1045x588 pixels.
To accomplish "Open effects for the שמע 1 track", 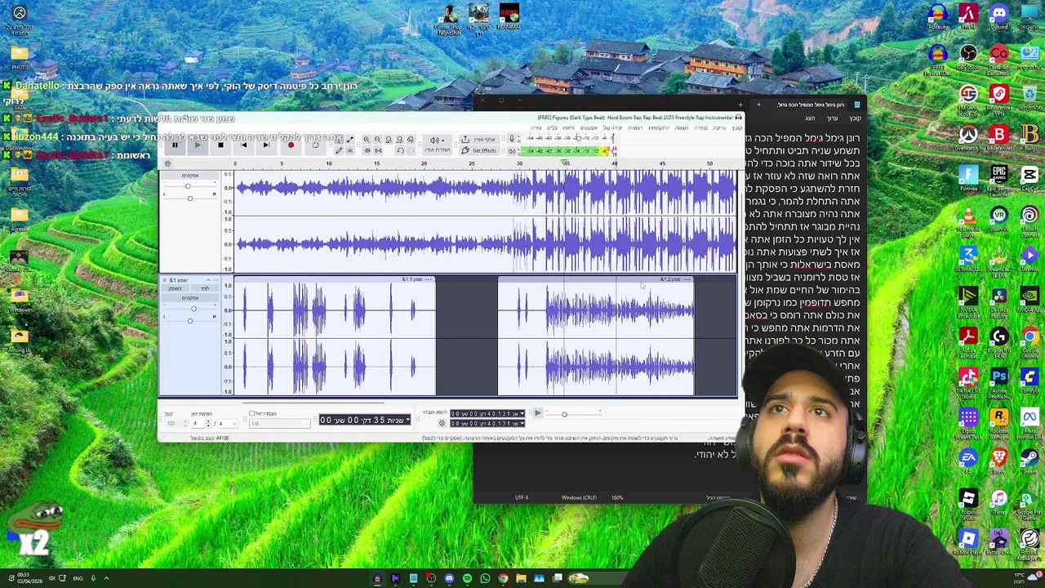I will tap(190, 297).
